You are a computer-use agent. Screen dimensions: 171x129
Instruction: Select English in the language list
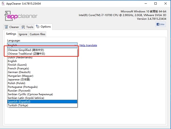coord(42,61)
